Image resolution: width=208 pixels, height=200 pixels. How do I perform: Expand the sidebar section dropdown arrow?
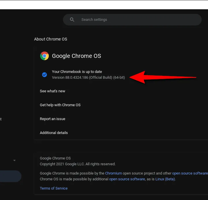[x=14, y=160]
